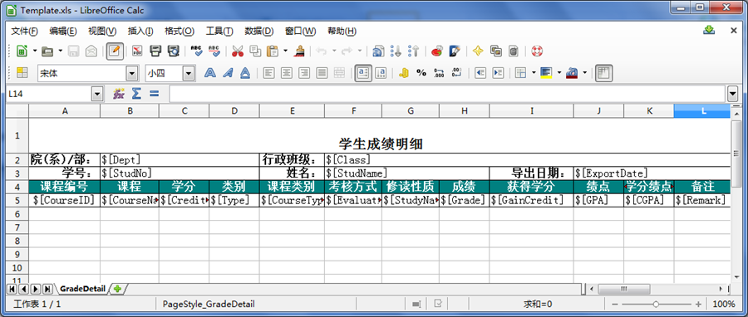Toggle Underline formatting
The width and height of the screenshot is (748, 317).
(245, 73)
